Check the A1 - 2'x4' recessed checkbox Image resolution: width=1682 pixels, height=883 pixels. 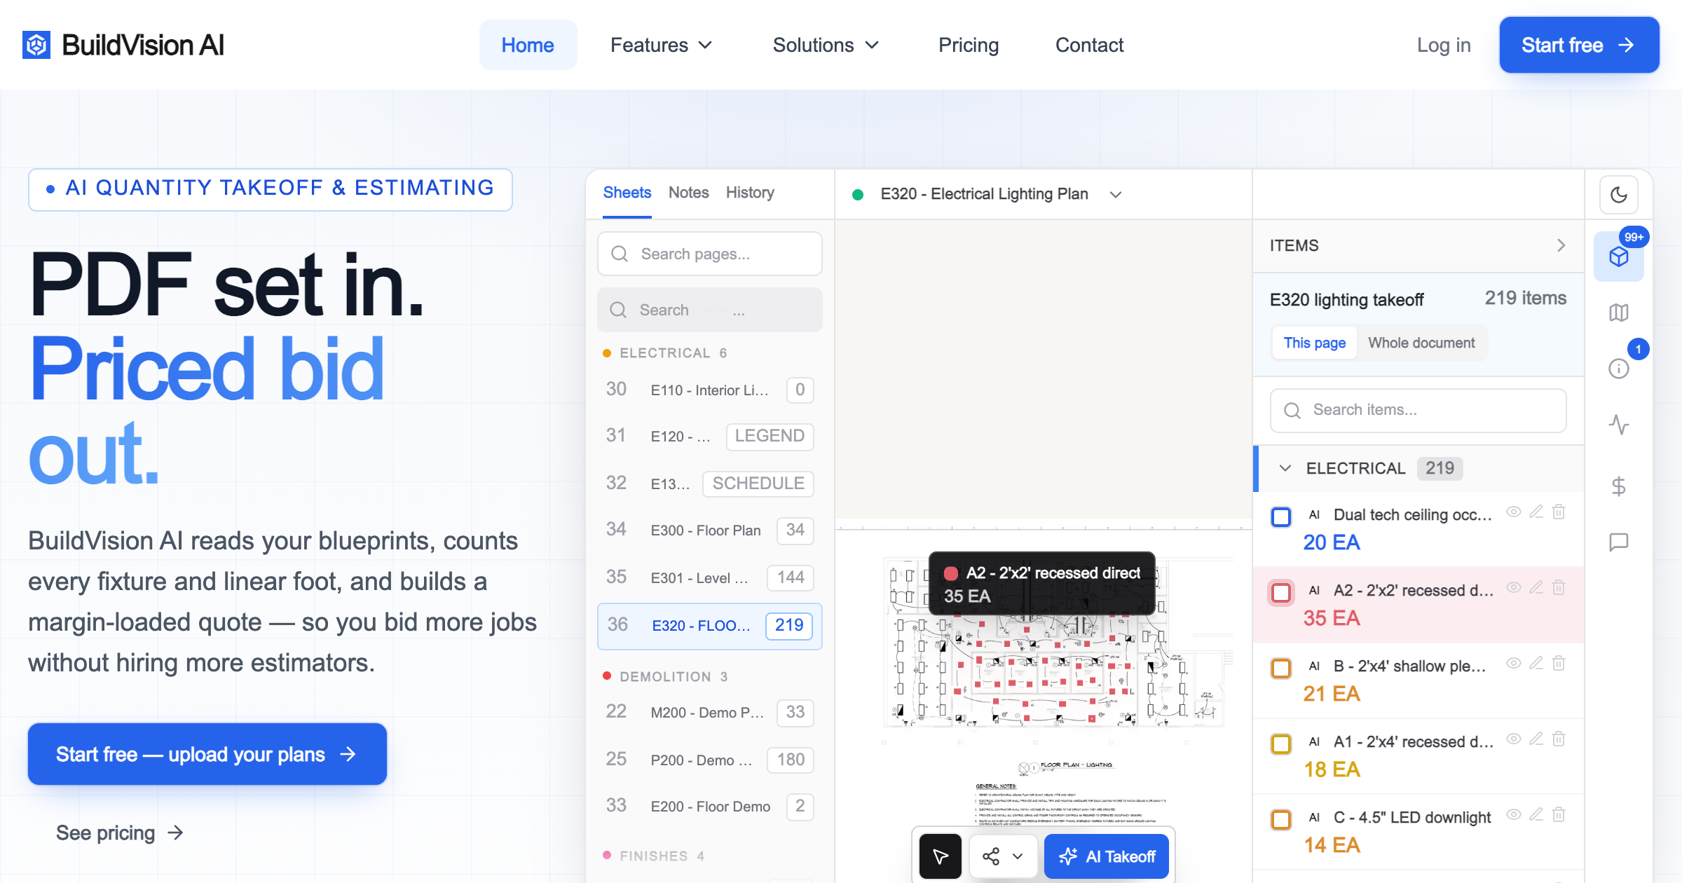(1281, 744)
